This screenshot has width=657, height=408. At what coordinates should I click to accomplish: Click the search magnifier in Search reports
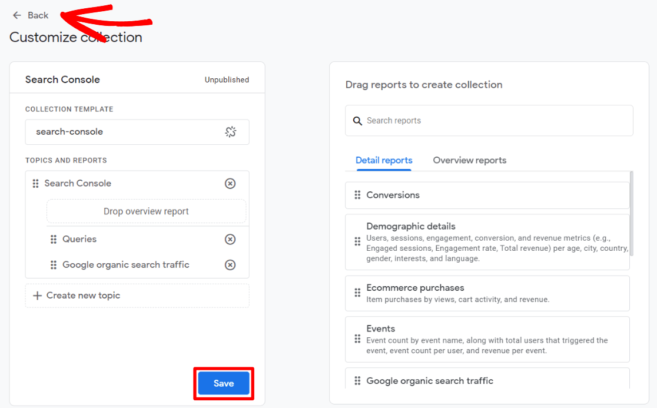357,120
